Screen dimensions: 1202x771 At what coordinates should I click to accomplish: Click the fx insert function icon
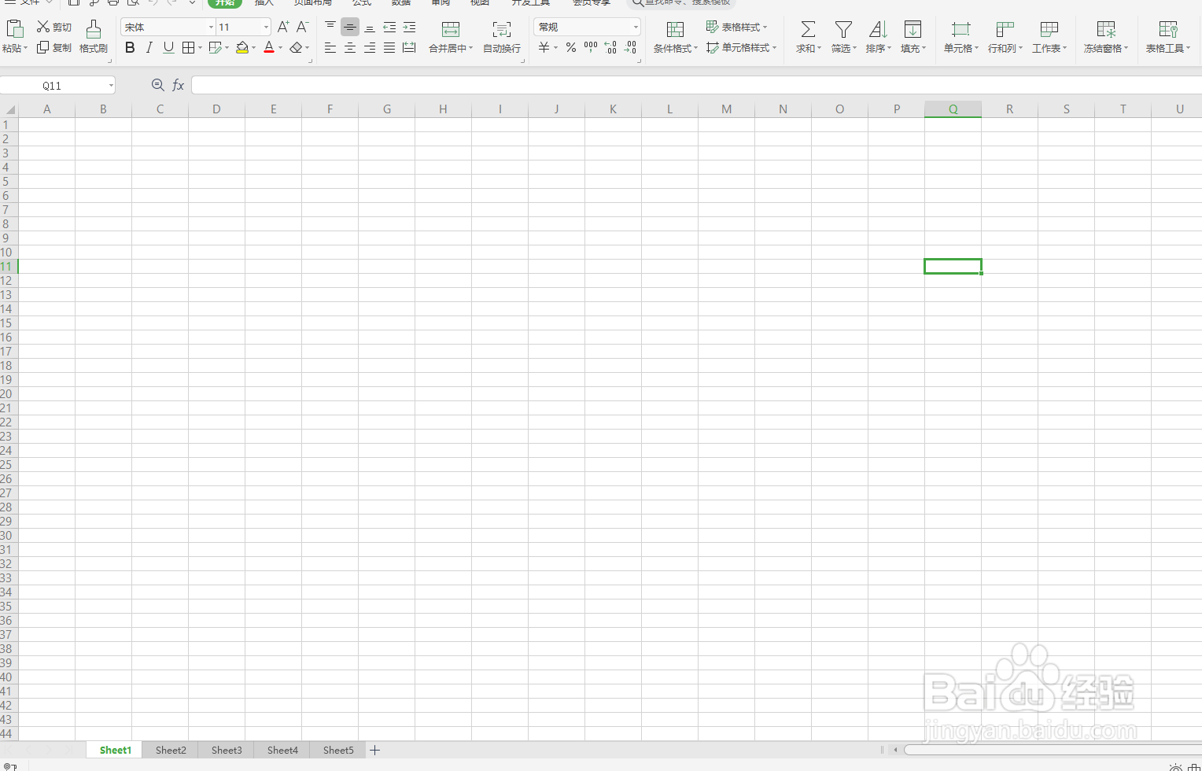[x=179, y=85]
